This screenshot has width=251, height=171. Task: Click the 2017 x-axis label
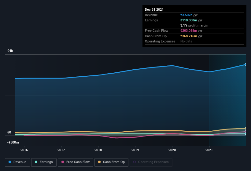(61, 150)
